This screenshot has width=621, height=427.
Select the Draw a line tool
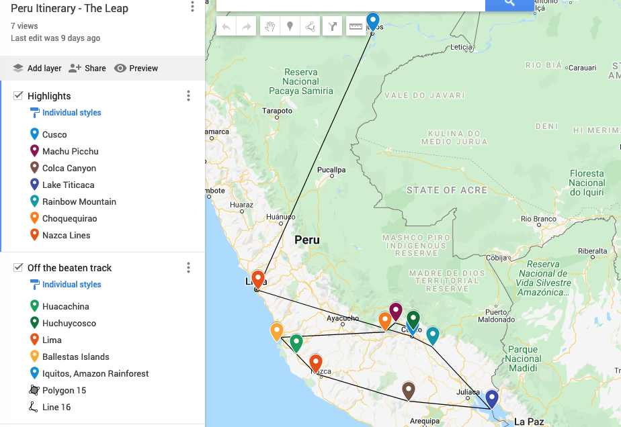click(310, 27)
